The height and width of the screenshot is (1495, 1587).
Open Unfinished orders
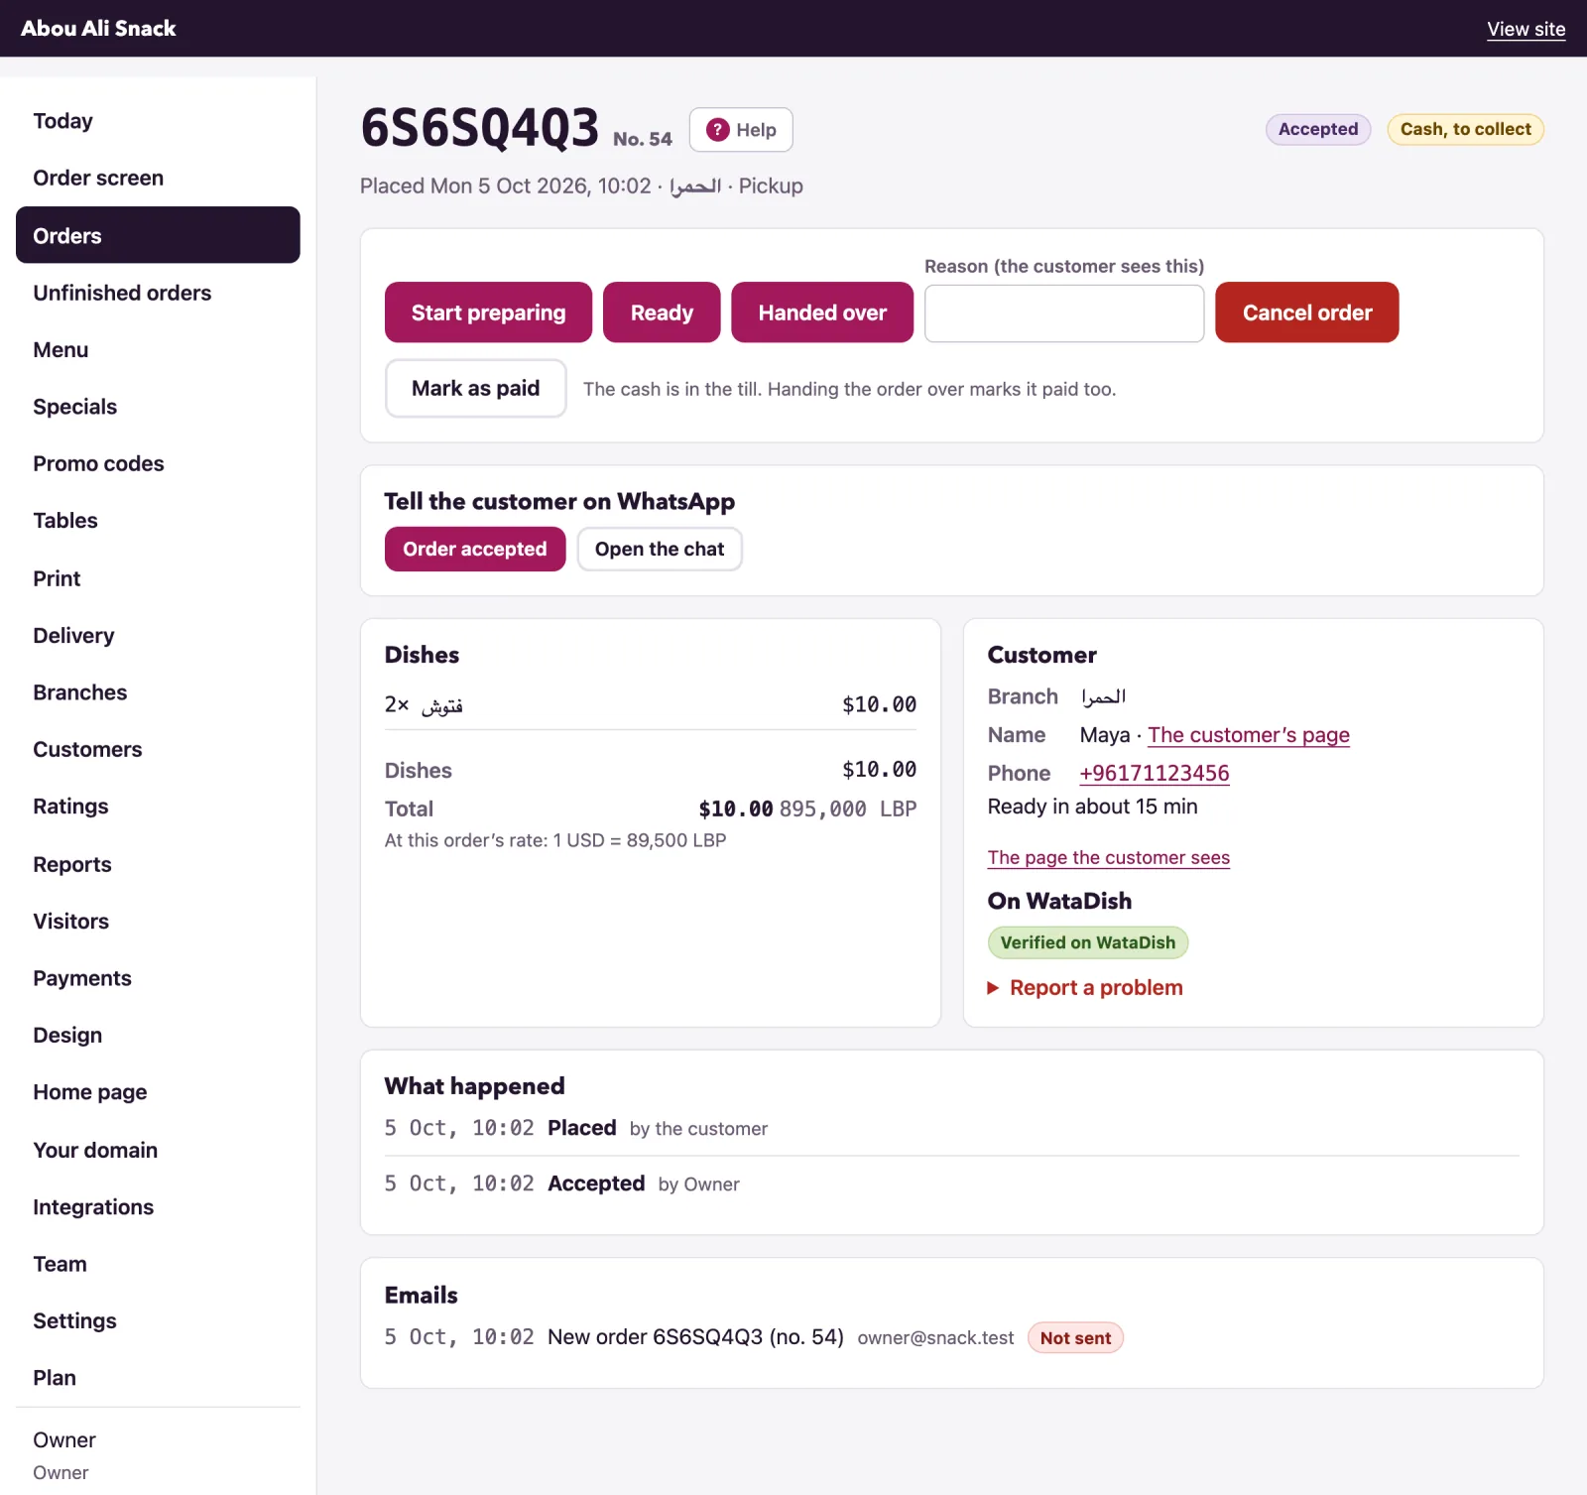click(158, 293)
